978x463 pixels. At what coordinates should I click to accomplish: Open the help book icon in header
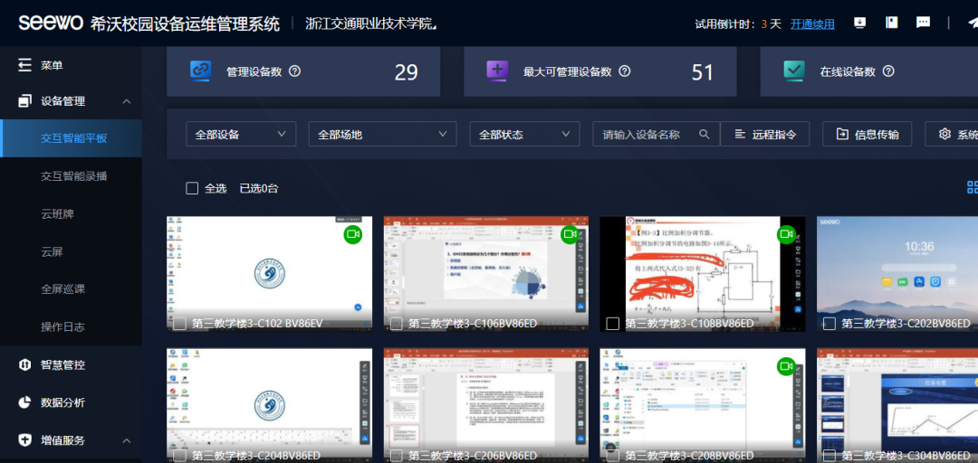tap(891, 23)
